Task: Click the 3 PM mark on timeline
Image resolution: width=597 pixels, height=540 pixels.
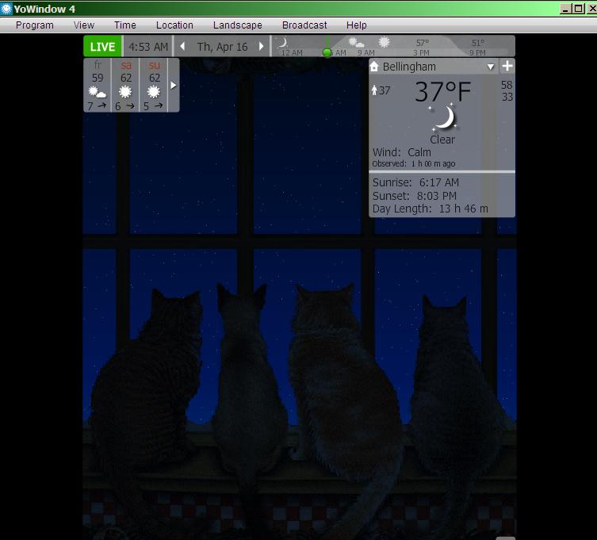Action: pos(421,52)
